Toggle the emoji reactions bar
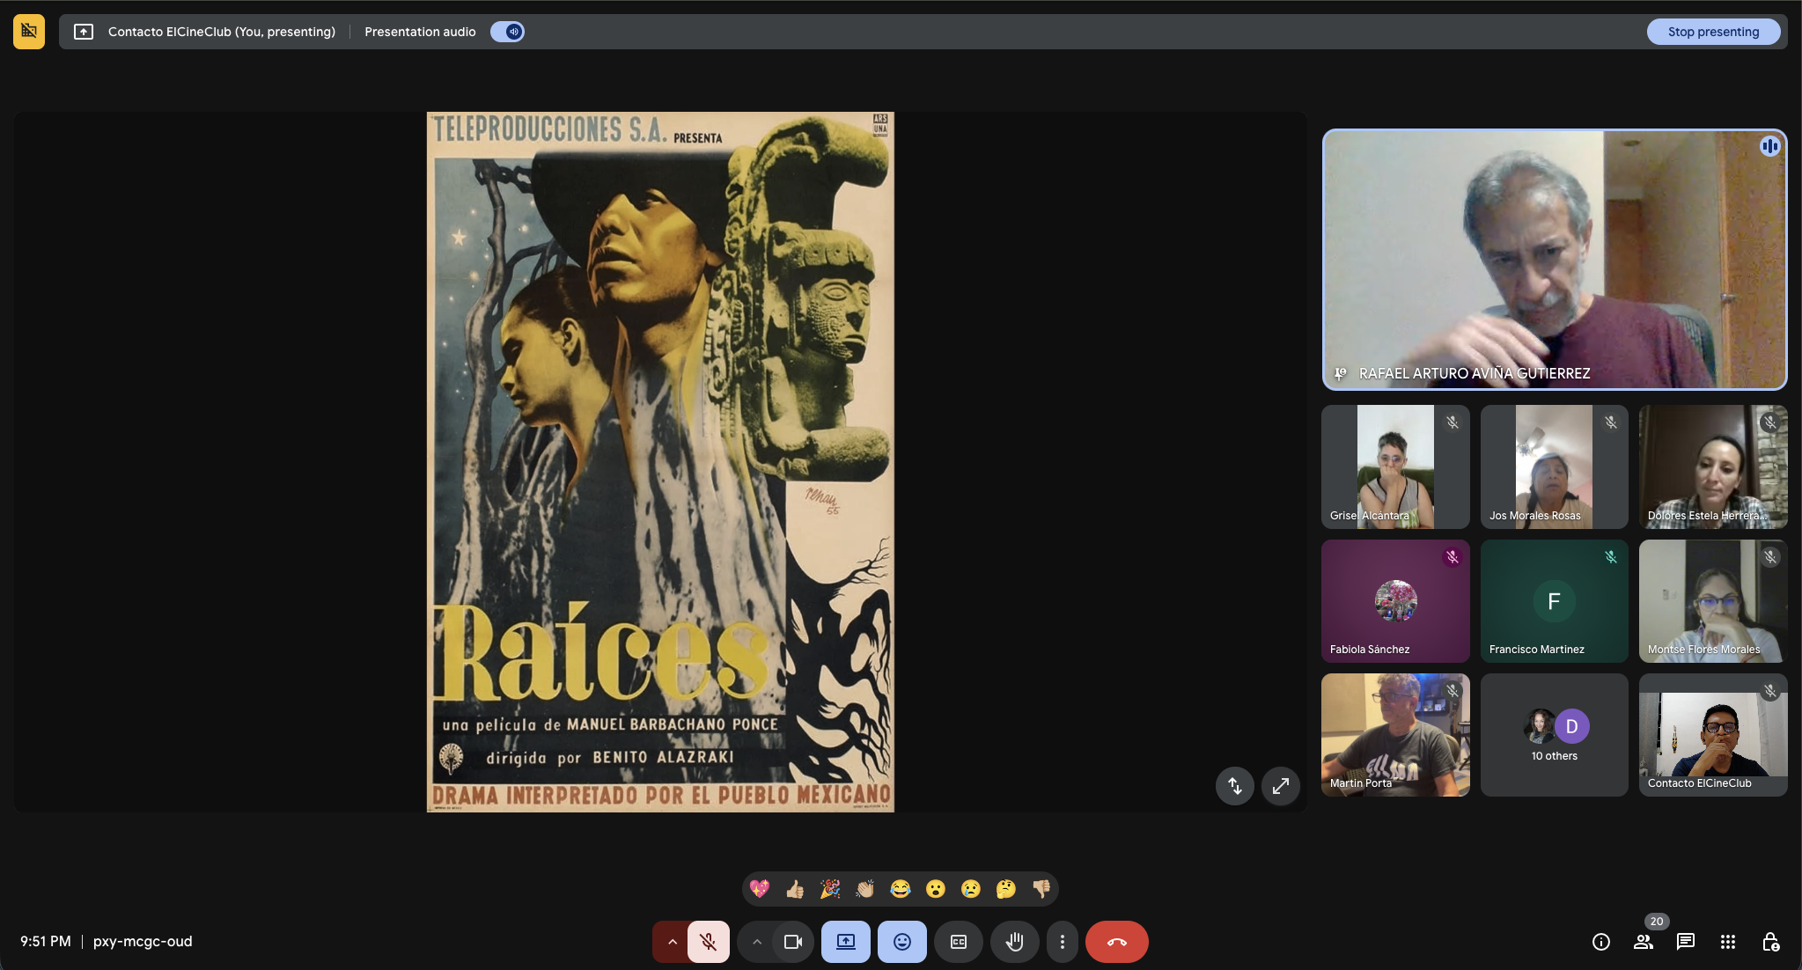The image size is (1802, 970). coord(902,942)
